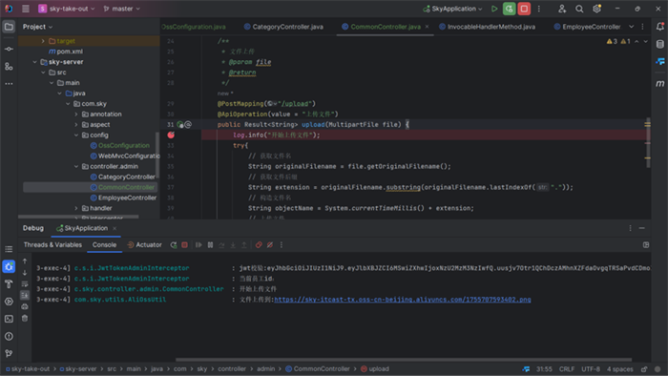Toggle the Project tool window folder icon
Image resolution: width=668 pixels, height=376 pixels.
(9, 27)
